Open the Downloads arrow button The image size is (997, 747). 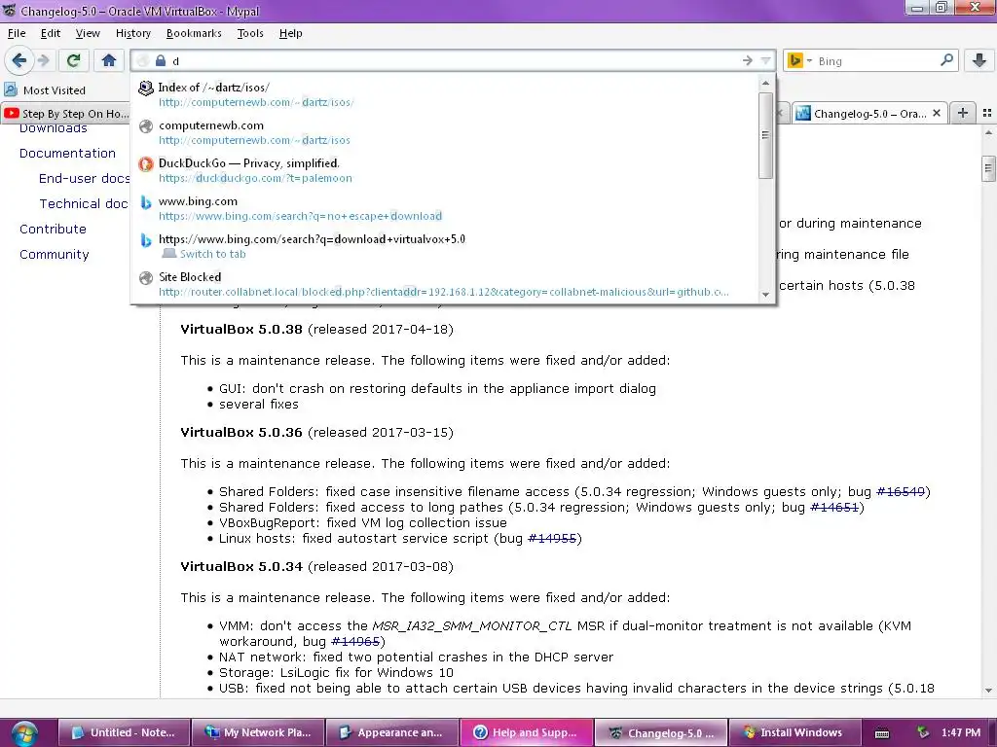pos(979,60)
